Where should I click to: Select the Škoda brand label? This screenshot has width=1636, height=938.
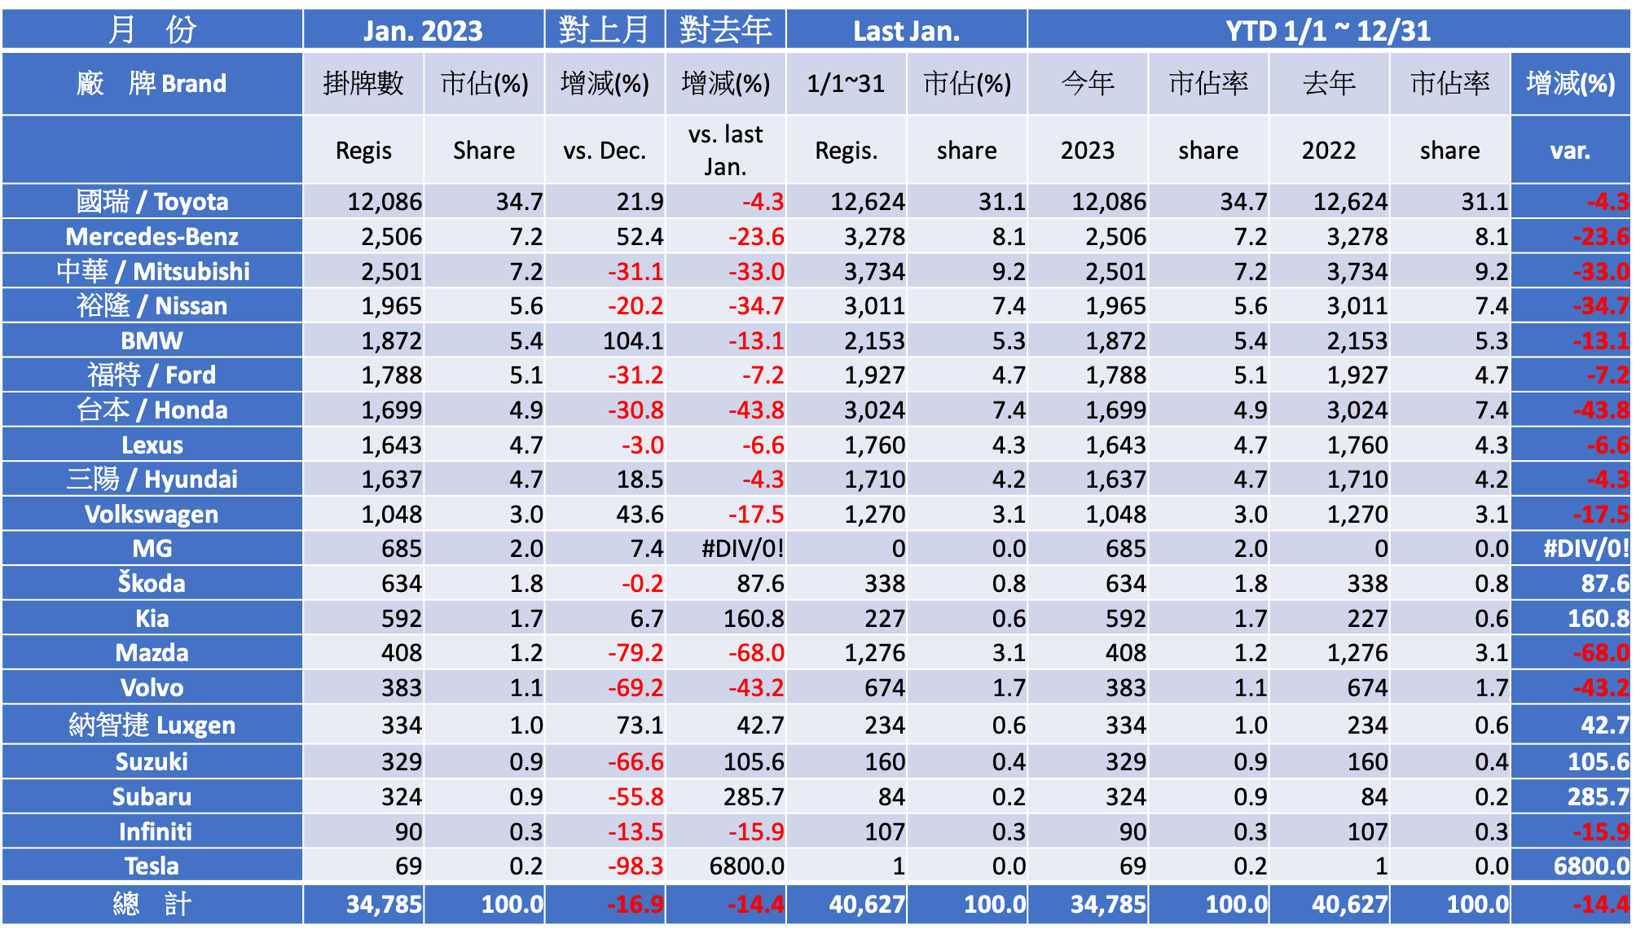(152, 583)
